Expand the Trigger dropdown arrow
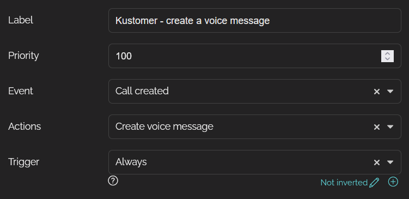This screenshot has width=409, height=199. [x=390, y=162]
